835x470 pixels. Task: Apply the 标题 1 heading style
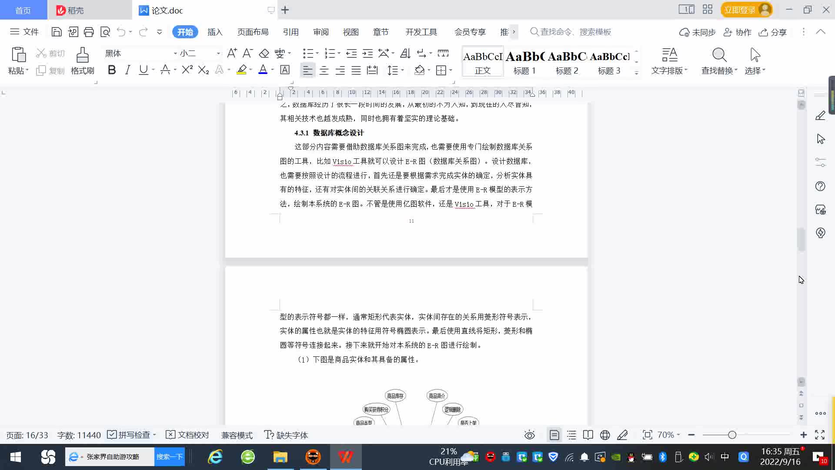(x=524, y=62)
